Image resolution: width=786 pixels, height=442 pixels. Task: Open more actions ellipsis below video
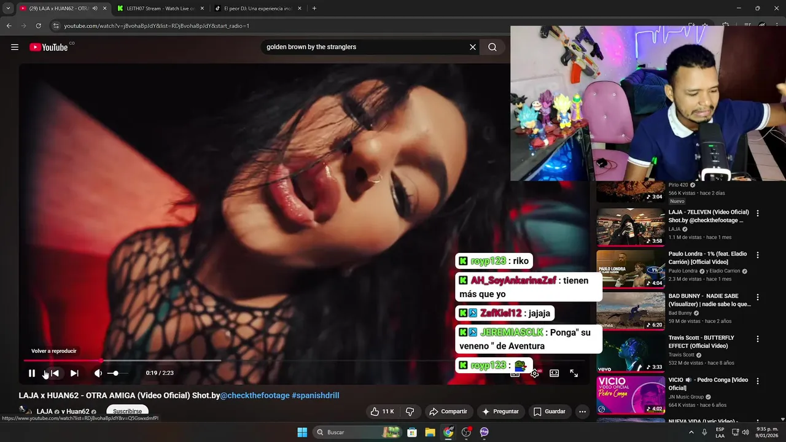click(582, 411)
